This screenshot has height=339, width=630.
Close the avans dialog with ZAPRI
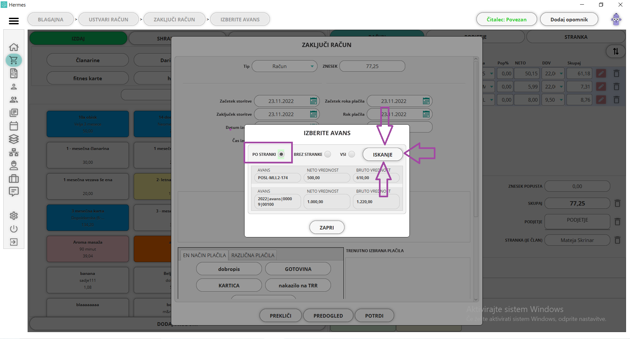point(327,228)
